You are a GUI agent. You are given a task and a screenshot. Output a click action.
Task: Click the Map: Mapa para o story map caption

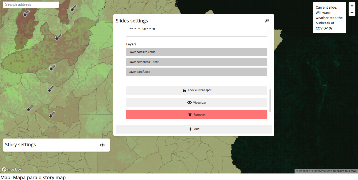point(33,178)
